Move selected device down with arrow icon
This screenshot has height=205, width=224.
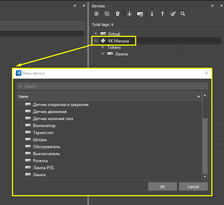pyautogui.click(x=152, y=14)
